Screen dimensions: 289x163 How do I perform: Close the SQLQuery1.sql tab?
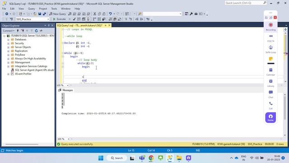109,25
